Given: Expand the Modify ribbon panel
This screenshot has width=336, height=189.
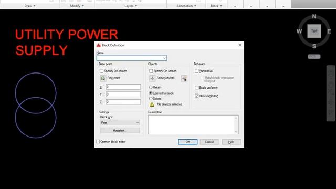Looking at the screenshot, I should tap(77, 6).
